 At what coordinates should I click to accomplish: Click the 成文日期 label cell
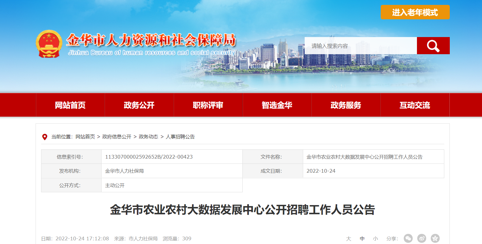[273, 171]
